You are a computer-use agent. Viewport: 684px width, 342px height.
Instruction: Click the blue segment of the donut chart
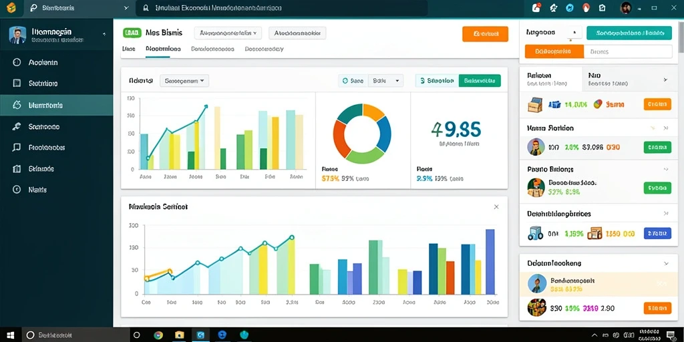coord(384,134)
